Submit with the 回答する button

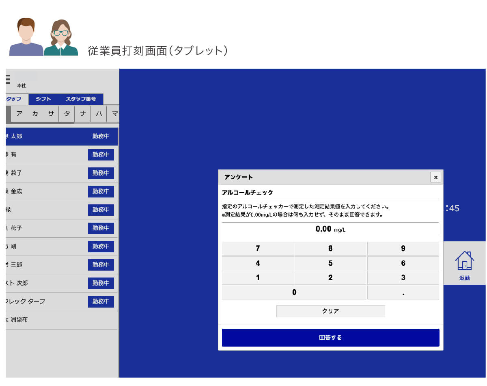[x=330, y=338]
